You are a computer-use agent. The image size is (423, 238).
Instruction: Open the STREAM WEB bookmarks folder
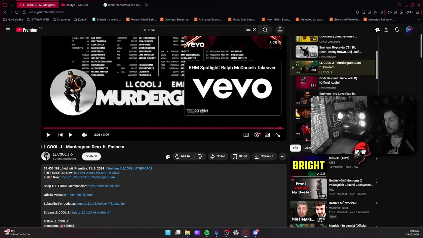click(x=38, y=20)
